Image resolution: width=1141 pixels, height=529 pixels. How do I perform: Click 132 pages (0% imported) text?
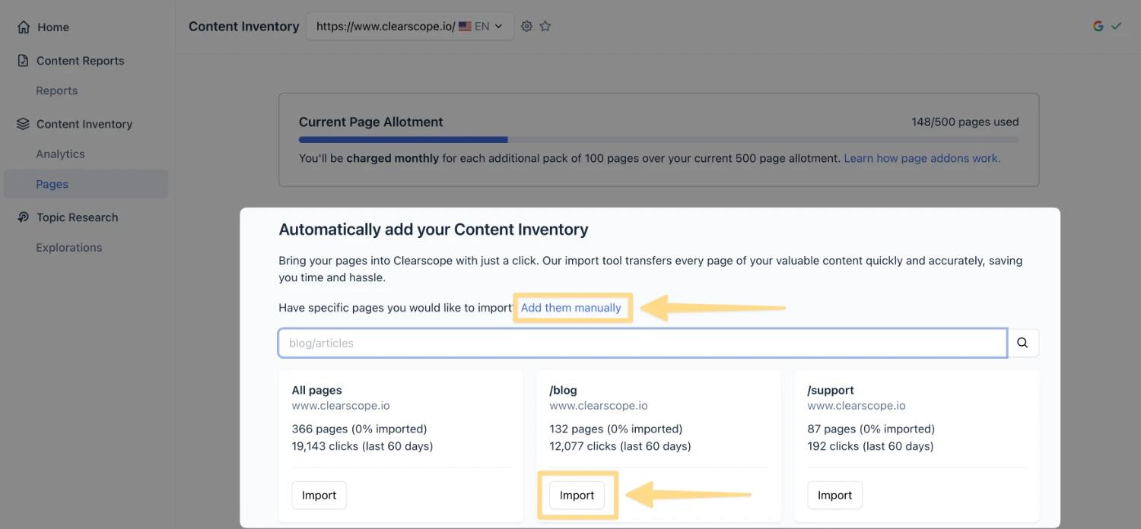click(x=615, y=429)
